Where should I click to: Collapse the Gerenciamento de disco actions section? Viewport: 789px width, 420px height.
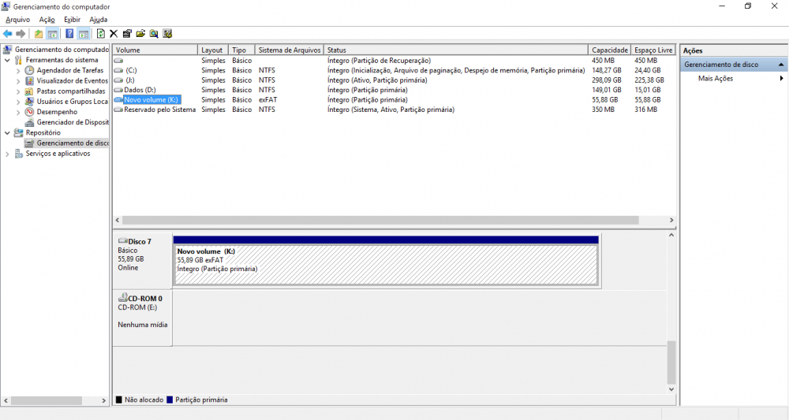point(781,65)
